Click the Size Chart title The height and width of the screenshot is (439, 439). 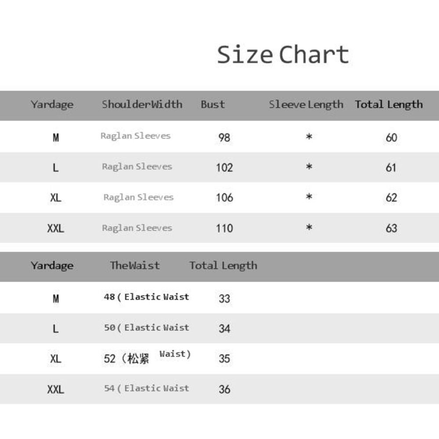[x=283, y=55]
